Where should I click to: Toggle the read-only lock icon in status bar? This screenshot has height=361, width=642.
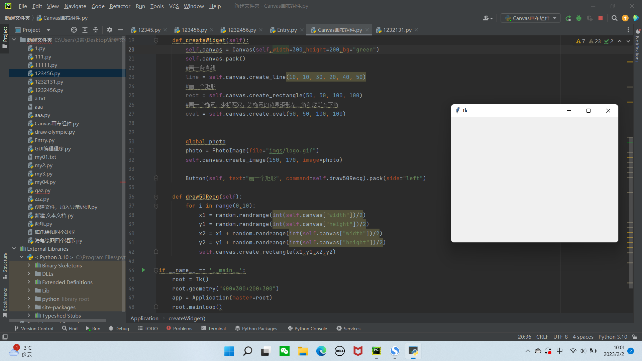pyautogui.click(x=634, y=337)
